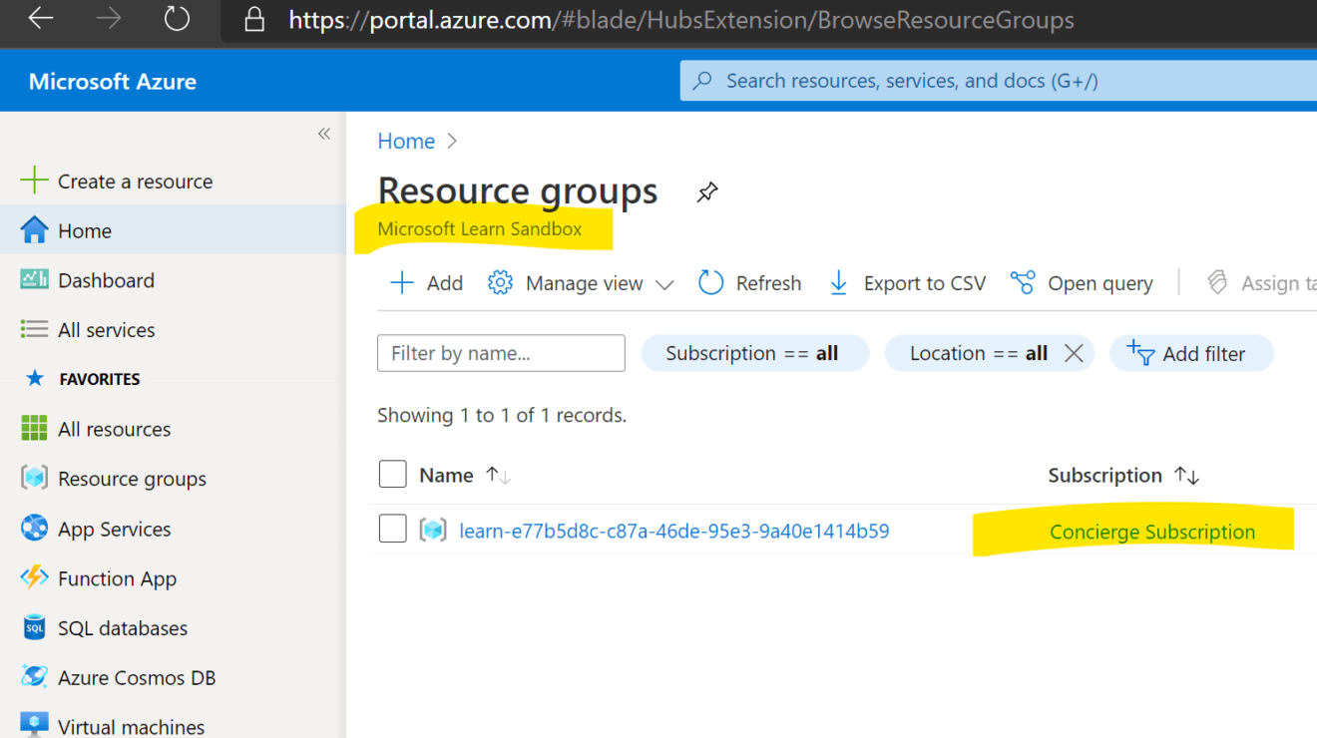Click the Refresh icon in toolbar
1317x738 pixels.
pos(710,283)
